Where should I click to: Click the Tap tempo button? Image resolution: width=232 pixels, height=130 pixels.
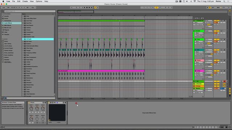(x=8, y=8)
